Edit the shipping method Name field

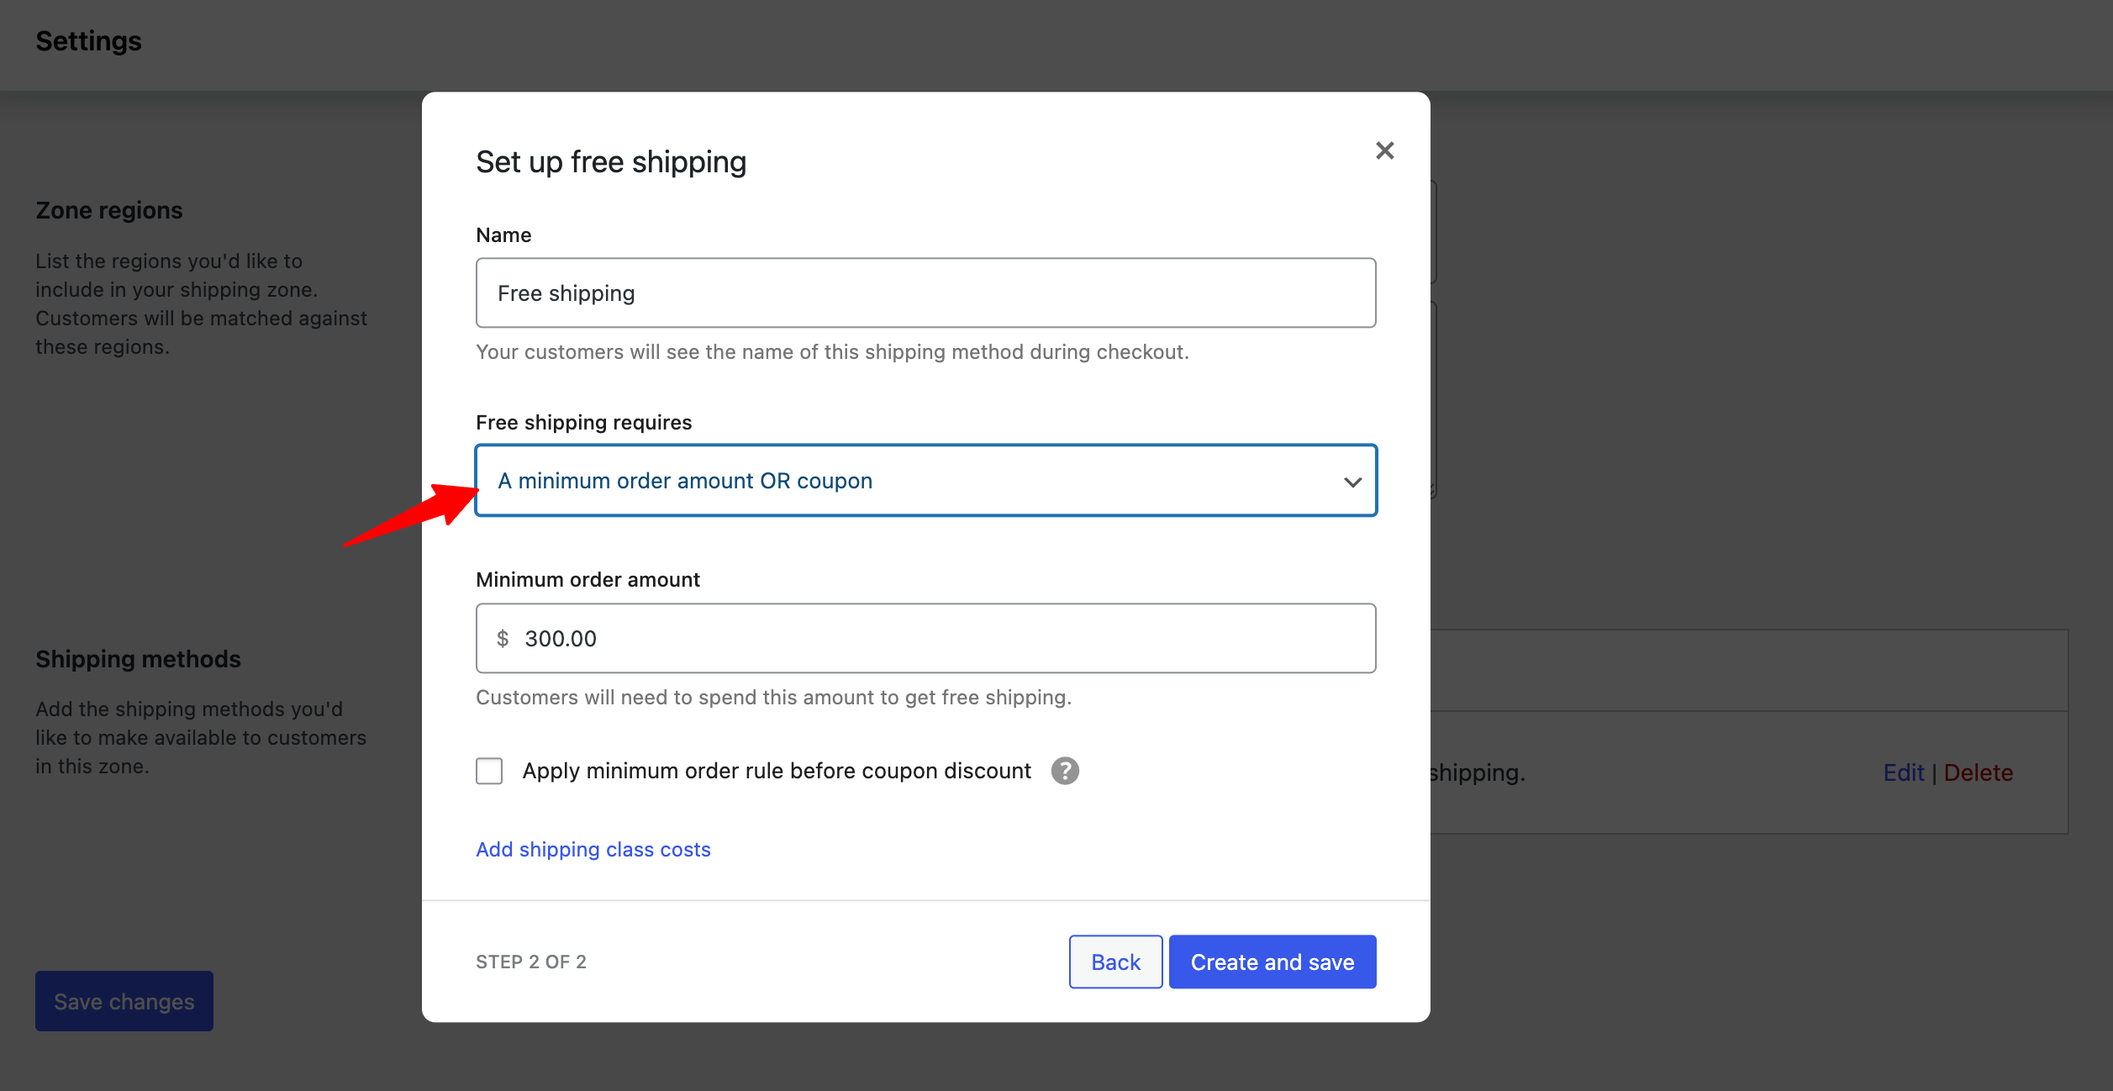click(925, 293)
